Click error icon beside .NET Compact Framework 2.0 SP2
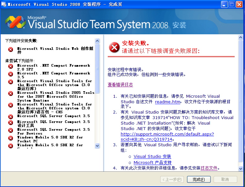Viewport: 245px width, 187px height. pyautogui.click(x=11, y=66)
